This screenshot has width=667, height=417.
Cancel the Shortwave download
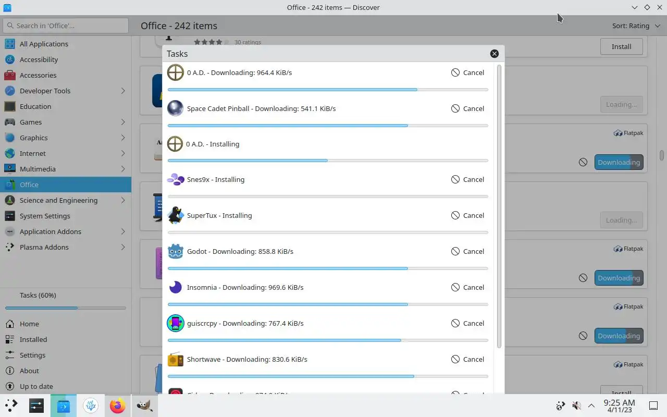pos(468,359)
